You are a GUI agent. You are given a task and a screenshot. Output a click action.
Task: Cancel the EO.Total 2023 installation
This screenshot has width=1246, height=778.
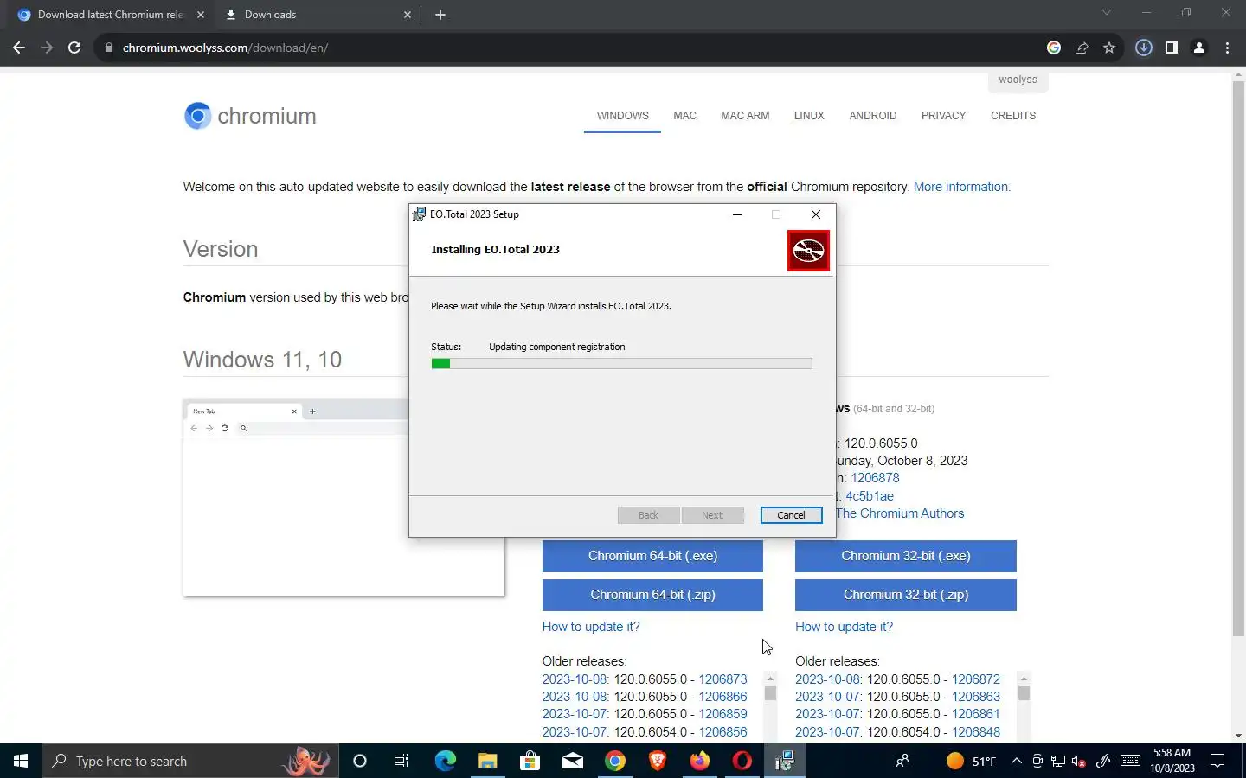click(791, 515)
